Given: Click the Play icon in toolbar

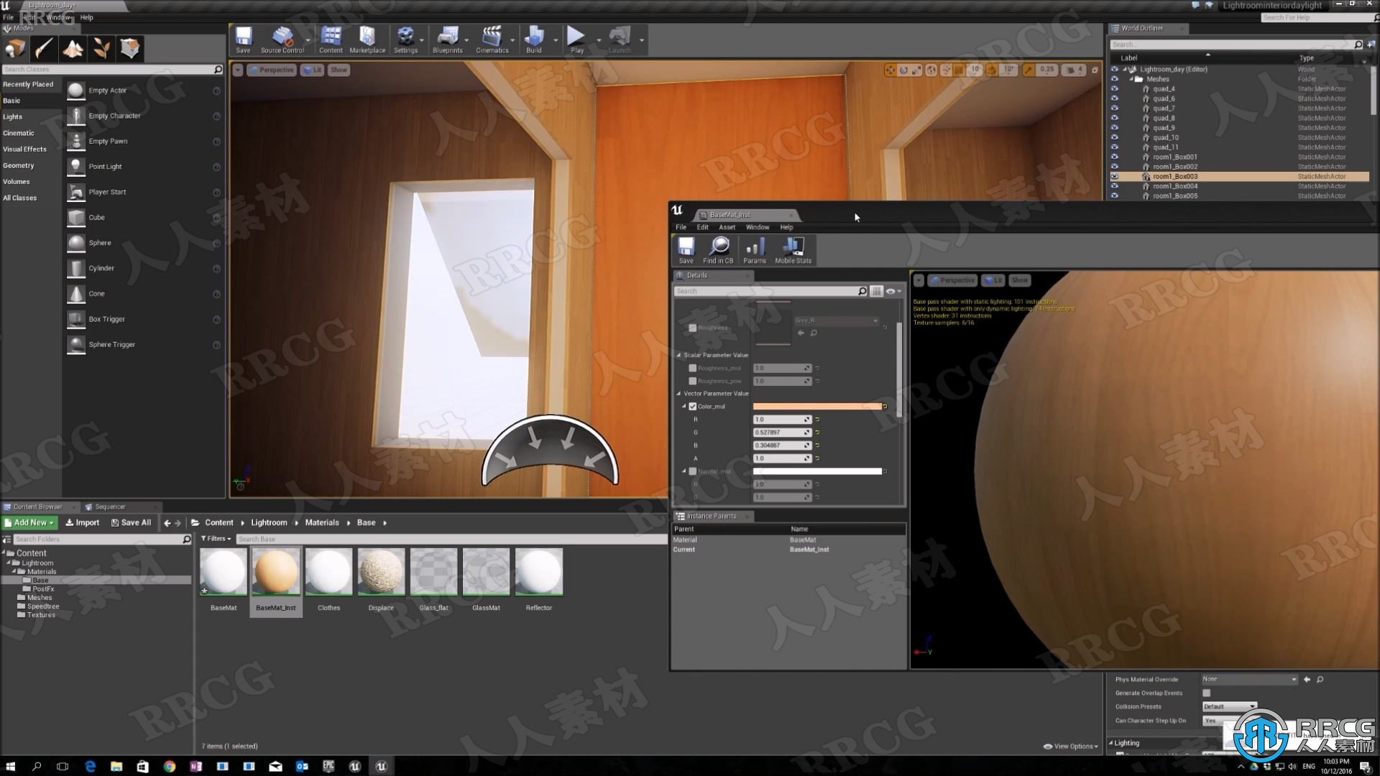Looking at the screenshot, I should coord(576,40).
